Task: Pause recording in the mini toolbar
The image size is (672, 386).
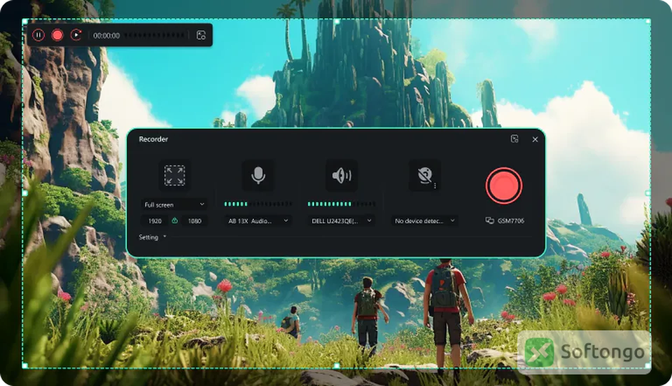Action: pyautogui.click(x=38, y=35)
